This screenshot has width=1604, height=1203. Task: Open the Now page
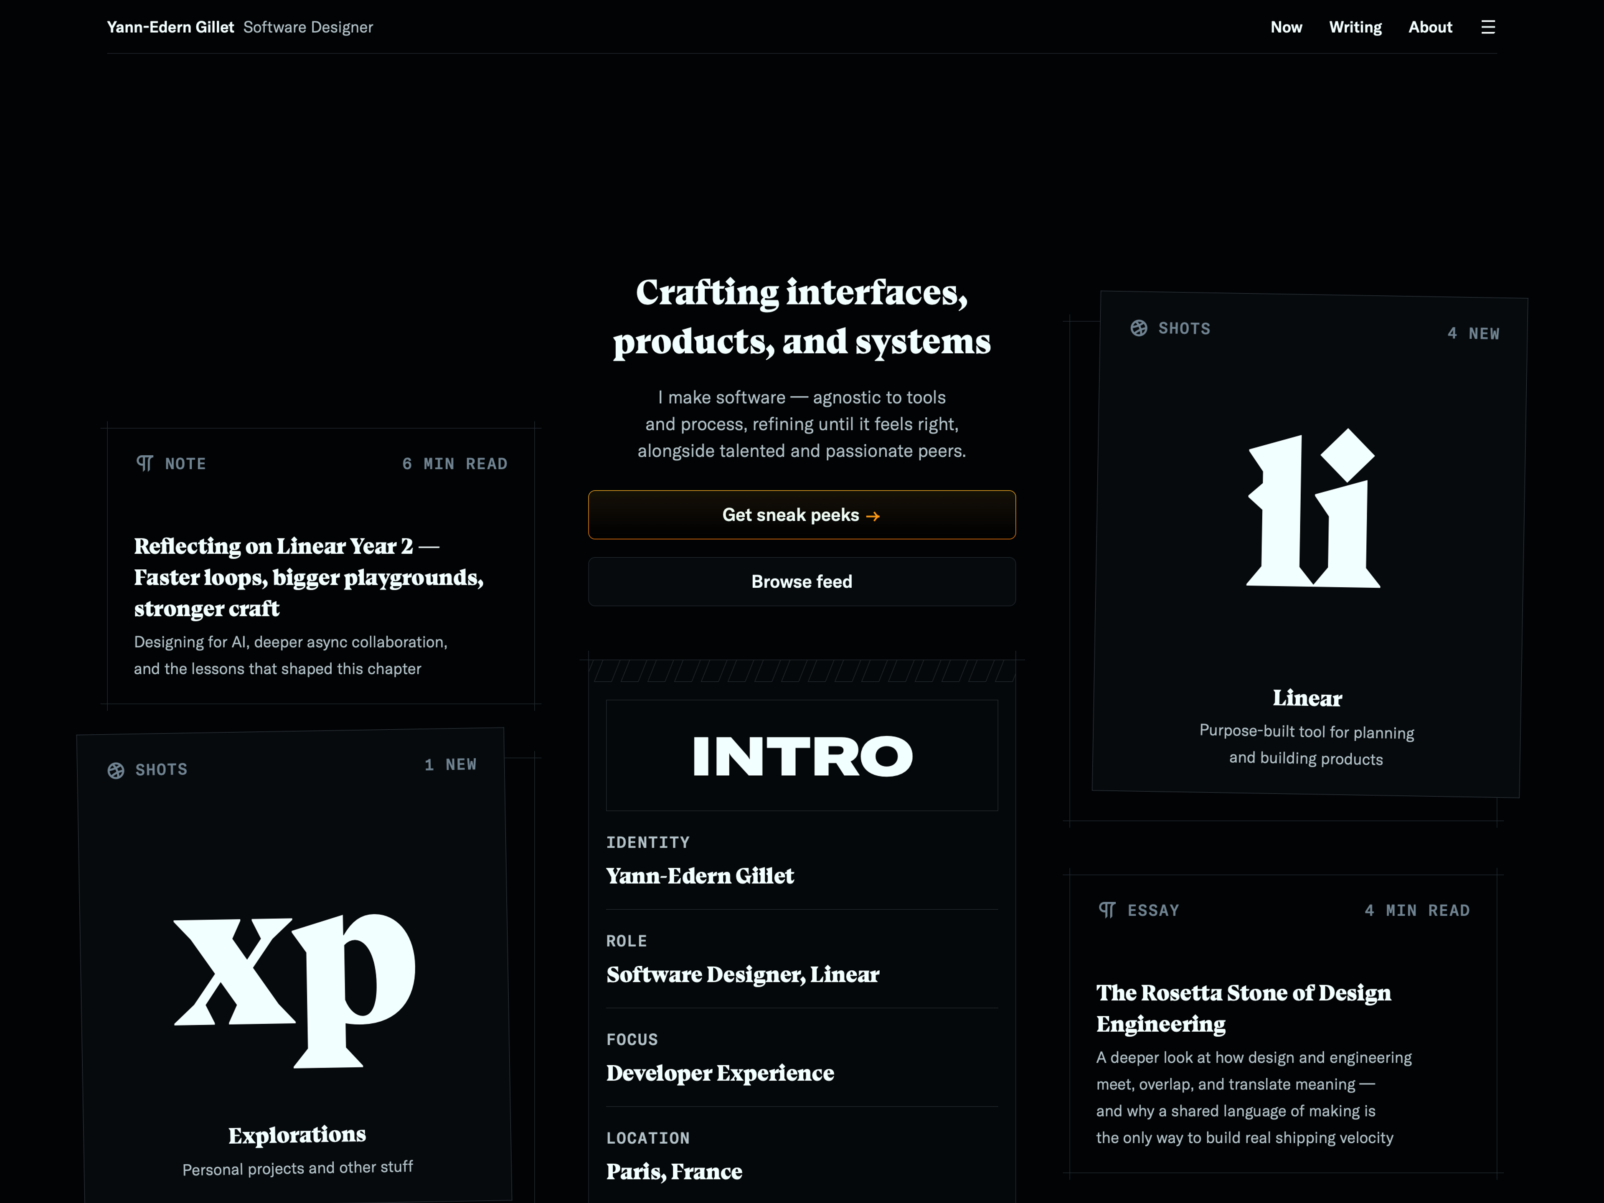tap(1287, 28)
